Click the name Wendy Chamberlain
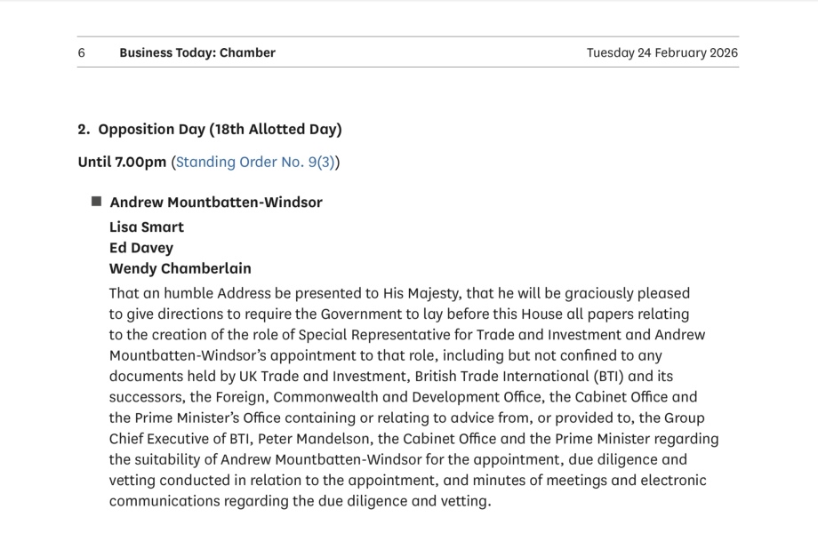This screenshot has height=533, width=818. (x=180, y=268)
